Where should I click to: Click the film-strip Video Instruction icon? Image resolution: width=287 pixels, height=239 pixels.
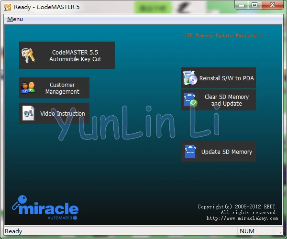(28, 113)
